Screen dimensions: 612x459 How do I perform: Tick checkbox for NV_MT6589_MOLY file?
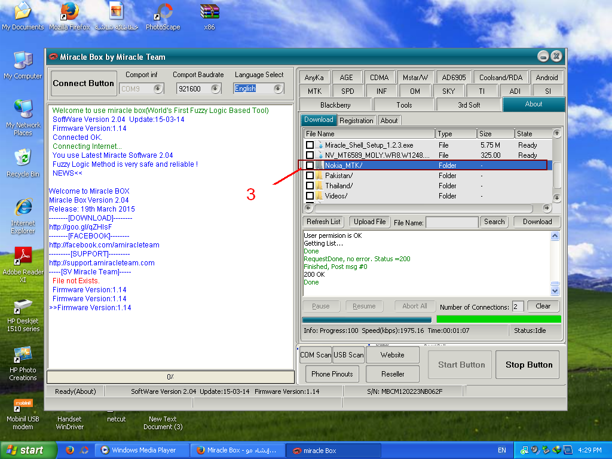coord(310,155)
